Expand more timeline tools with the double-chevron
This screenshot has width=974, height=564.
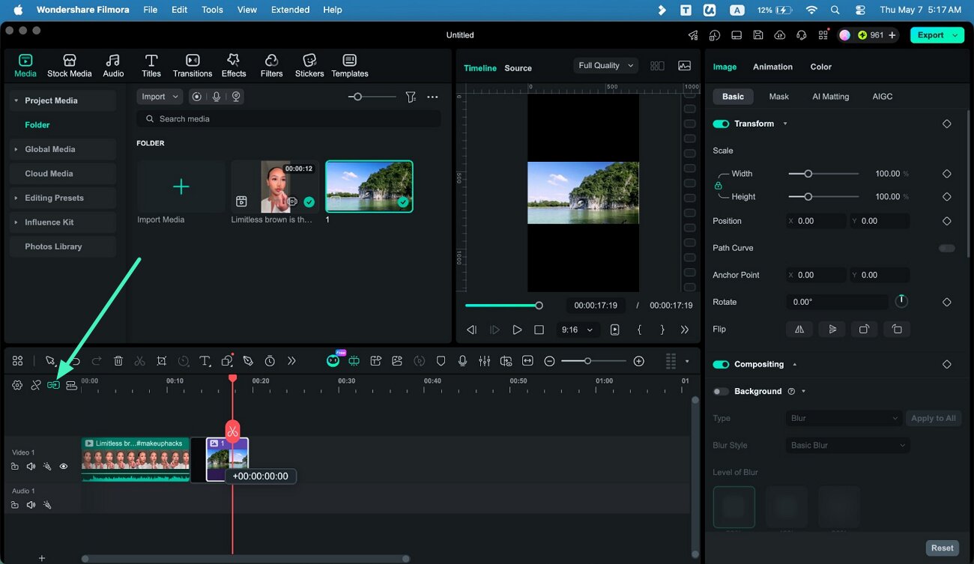tap(291, 361)
